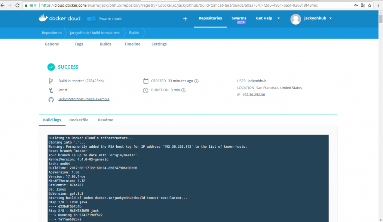Click the clock icon next to DURATION

145,90
